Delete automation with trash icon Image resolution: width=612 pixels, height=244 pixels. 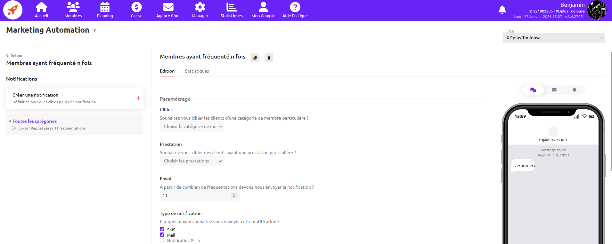coord(269,58)
